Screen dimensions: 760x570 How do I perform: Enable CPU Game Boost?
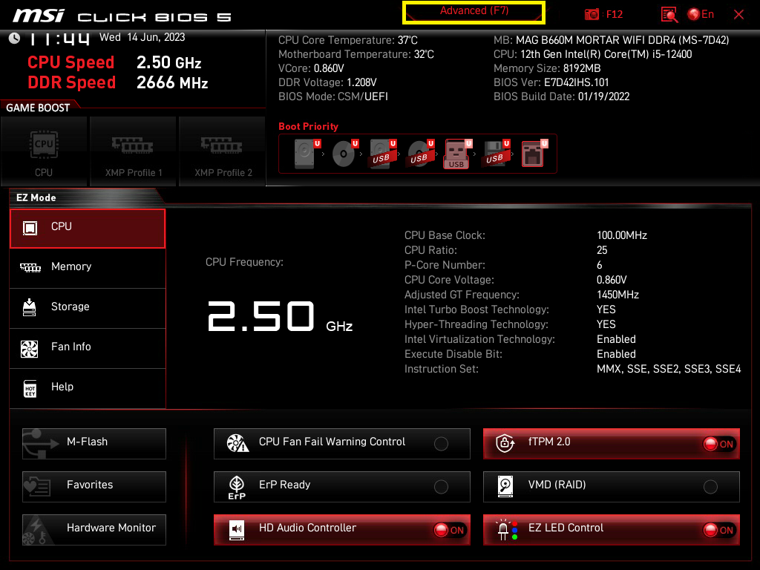(44, 151)
